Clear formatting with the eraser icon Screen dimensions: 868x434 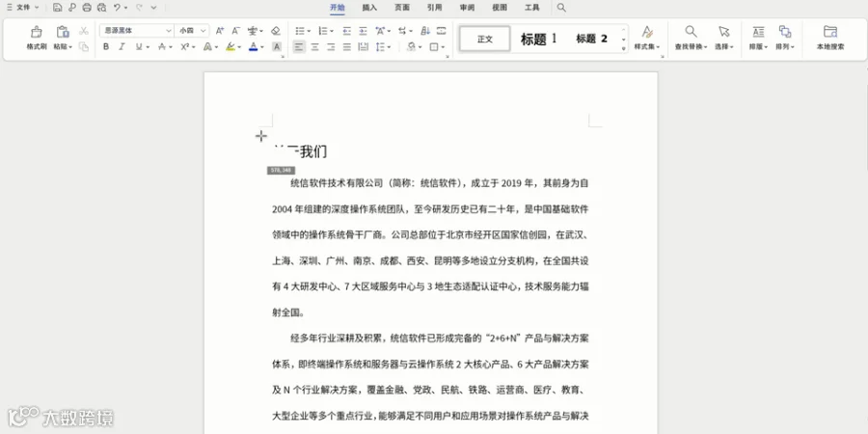pos(276,31)
